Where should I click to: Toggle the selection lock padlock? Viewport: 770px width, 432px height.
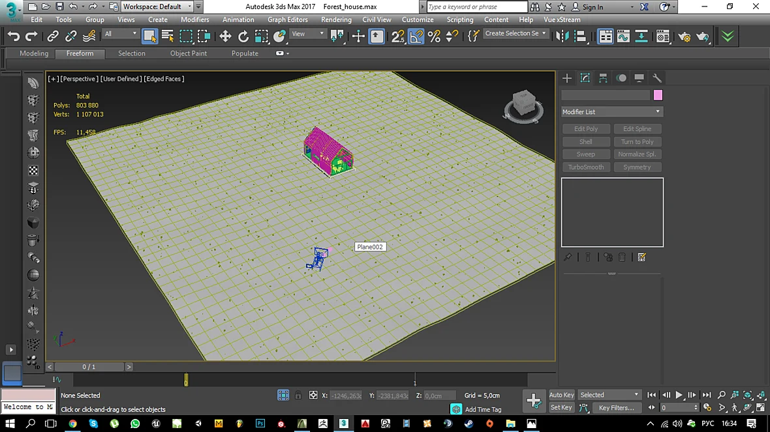pos(298,396)
